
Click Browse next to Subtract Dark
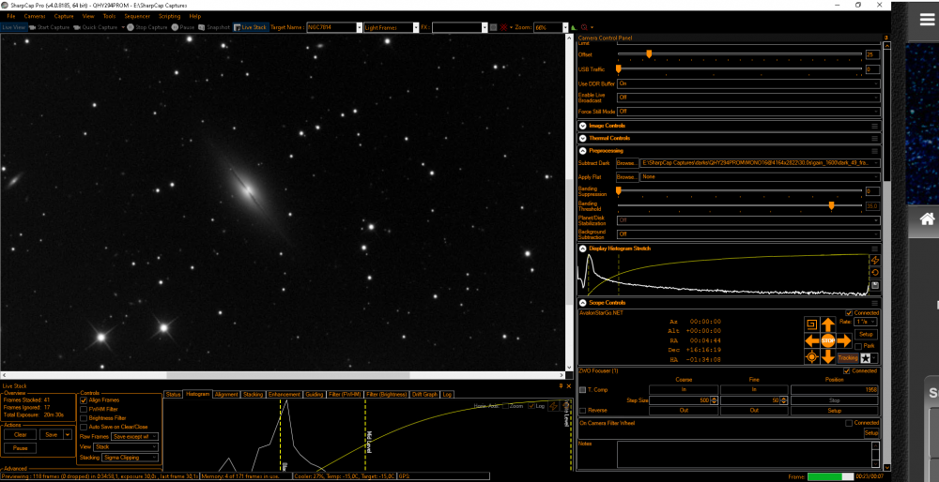click(626, 162)
